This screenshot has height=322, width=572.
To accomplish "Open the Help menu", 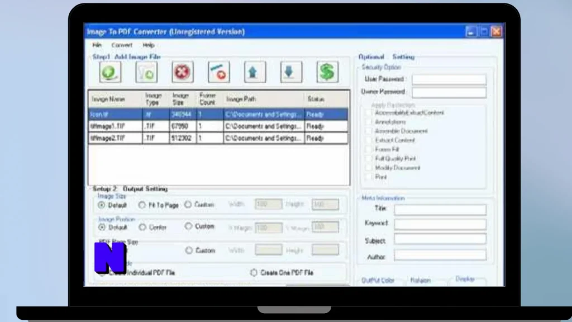I will pyautogui.click(x=149, y=45).
